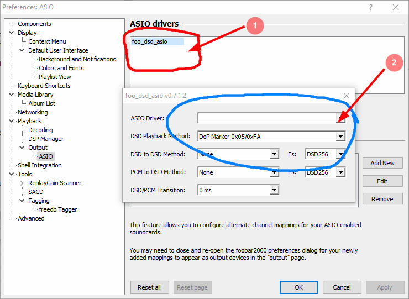The height and width of the screenshot is (299, 409).
Task: Open the ASIO Driver dropdown
Action: [x=340, y=118]
